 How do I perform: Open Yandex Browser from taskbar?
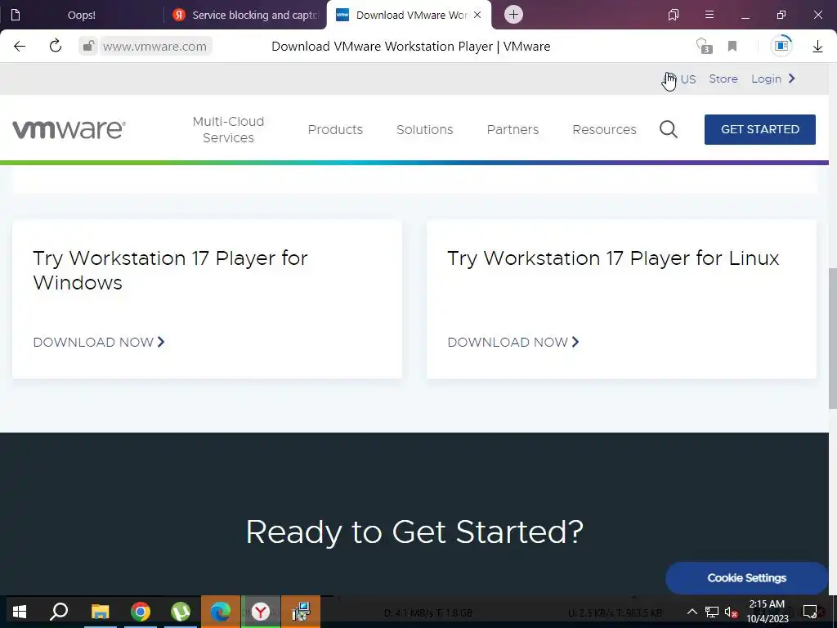(x=261, y=612)
